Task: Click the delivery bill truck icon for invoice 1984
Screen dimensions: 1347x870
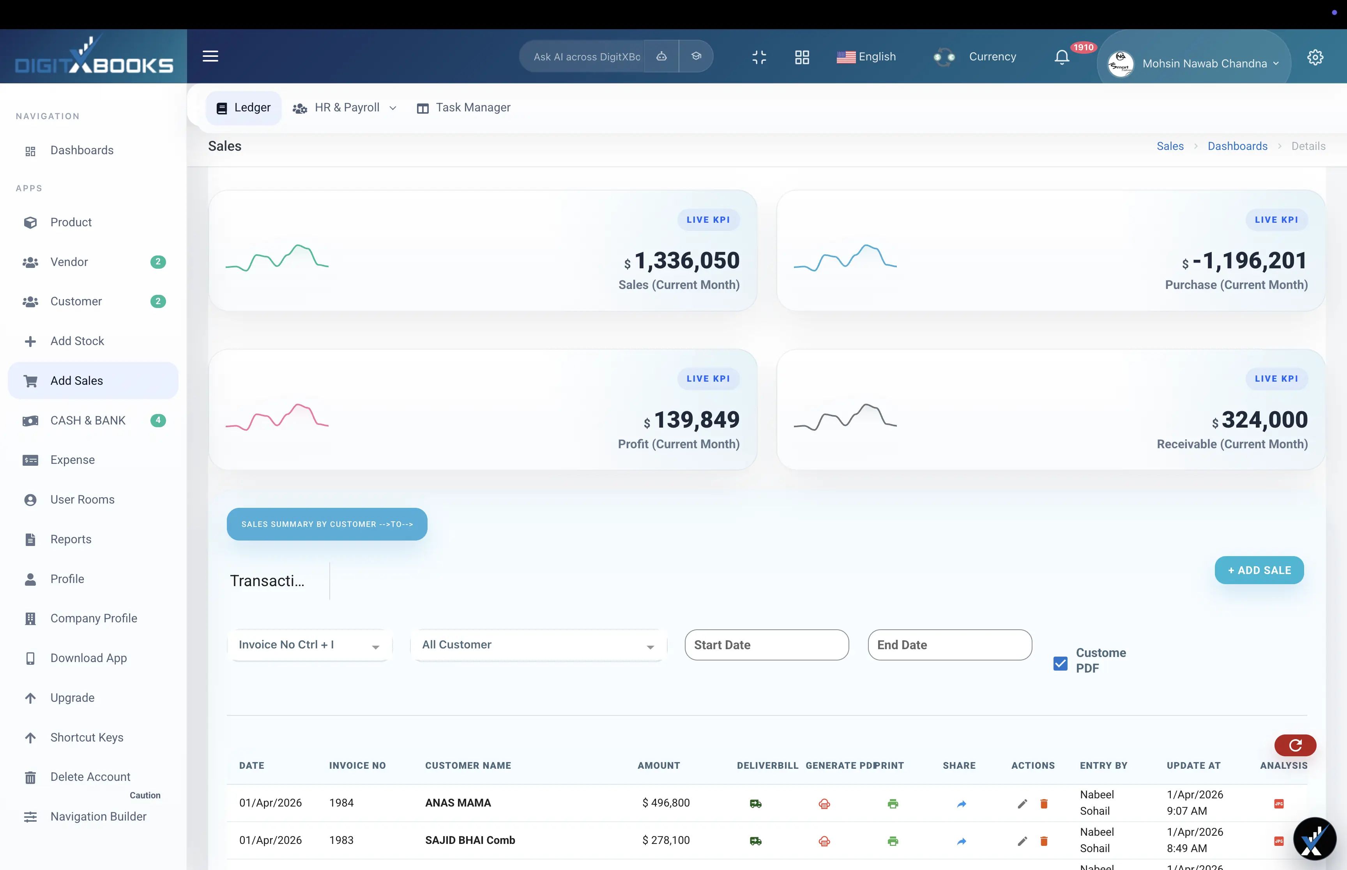Action: point(756,803)
